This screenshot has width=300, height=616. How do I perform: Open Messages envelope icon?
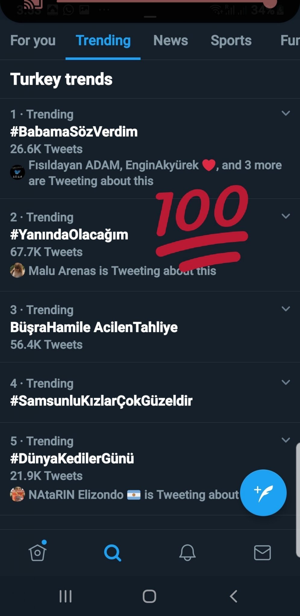(262, 553)
